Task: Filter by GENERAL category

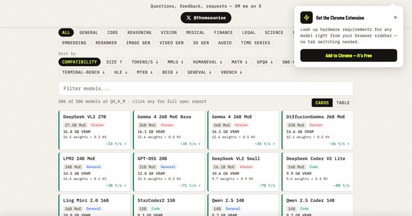Action: (x=89, y=32)
